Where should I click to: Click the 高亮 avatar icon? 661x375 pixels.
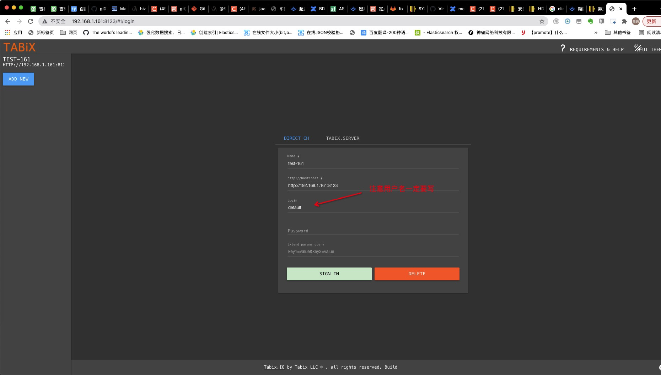coord(636,21)
